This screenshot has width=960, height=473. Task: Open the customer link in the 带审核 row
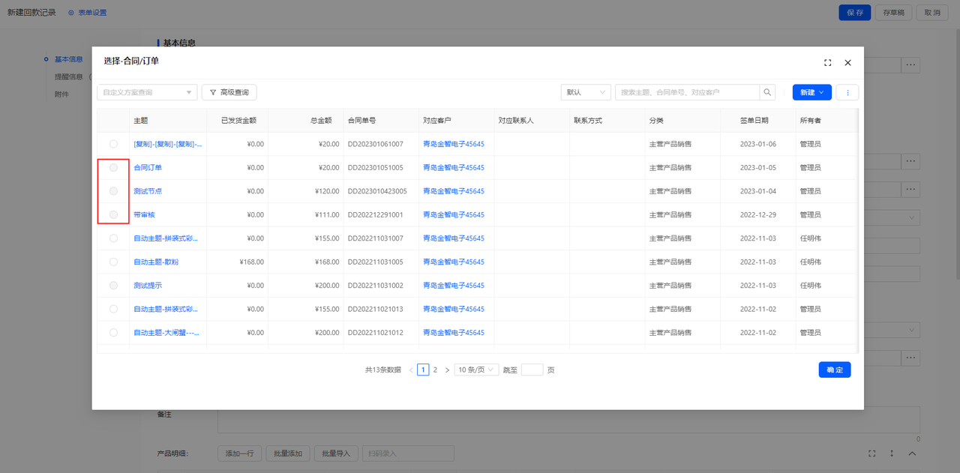pos(454,214)
